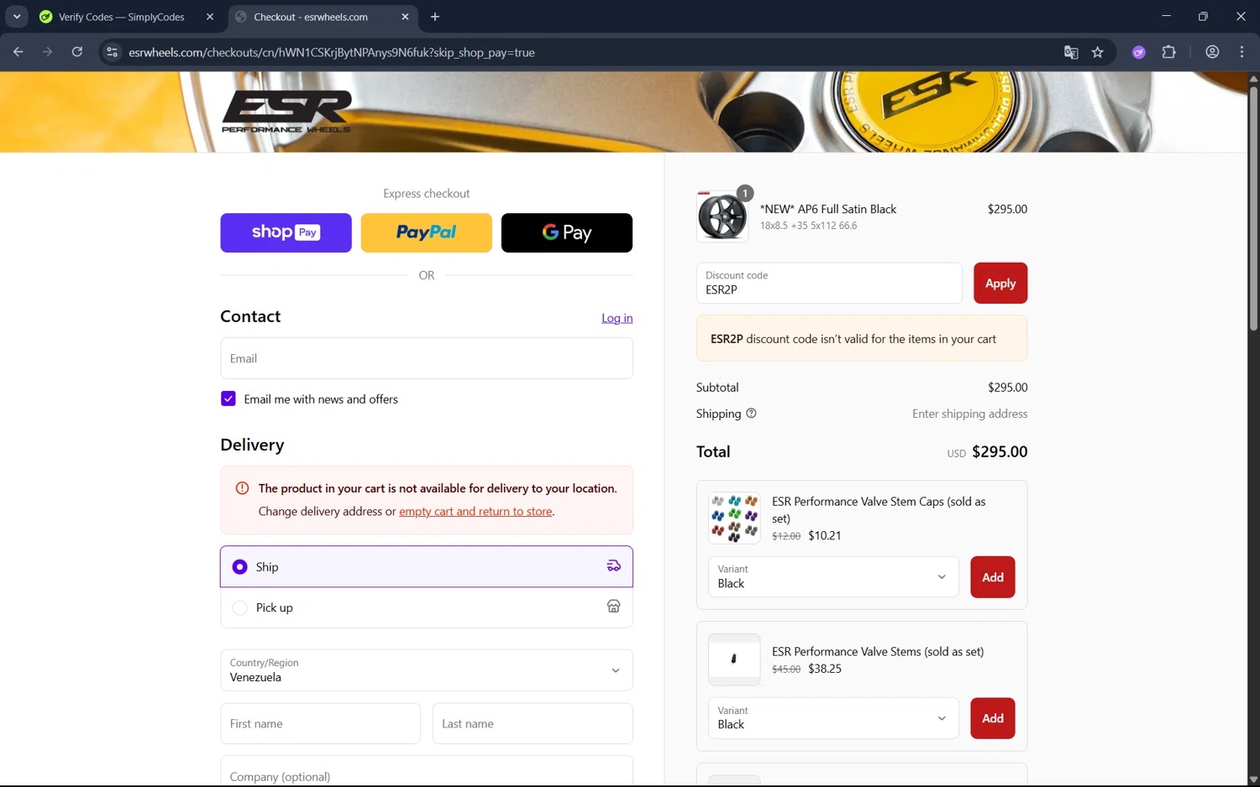Bookmark this page with star icon
This screenshot has height=787, width=1260.
[1098, 52]
